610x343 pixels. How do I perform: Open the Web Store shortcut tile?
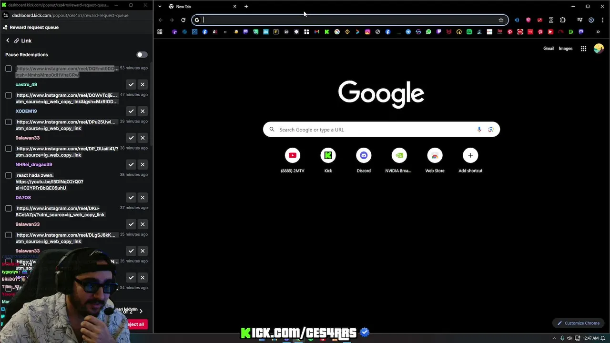pos(435,161)
